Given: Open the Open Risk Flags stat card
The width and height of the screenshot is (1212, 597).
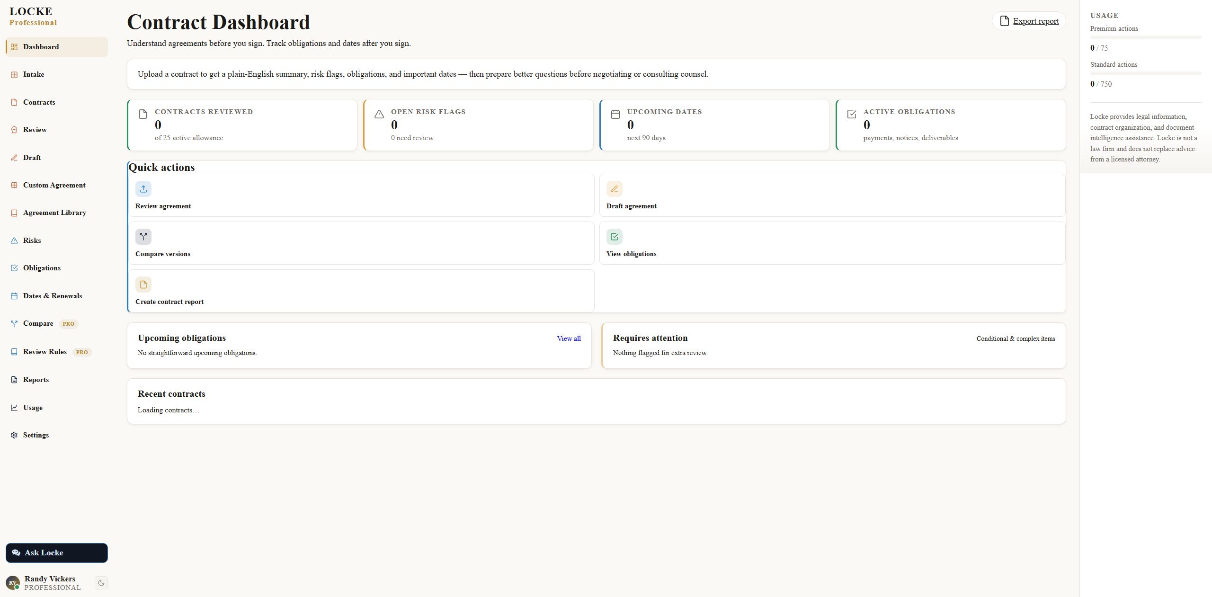Looking at the screenshot, I should tap(478, 125).
